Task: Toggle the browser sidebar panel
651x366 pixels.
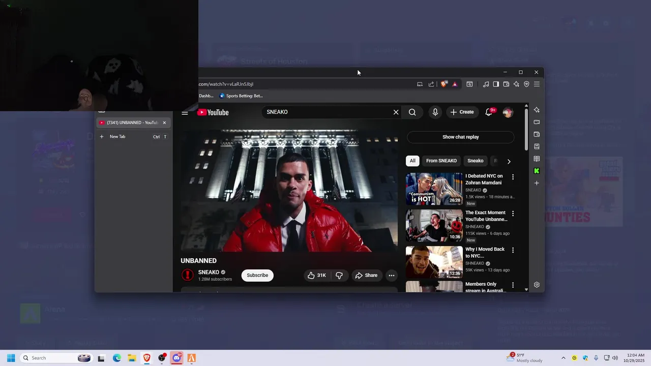Action: pyautogui.click(x=496, y=84)
